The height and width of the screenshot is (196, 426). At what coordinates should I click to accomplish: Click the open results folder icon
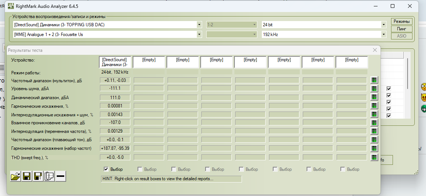coord(15,176)
